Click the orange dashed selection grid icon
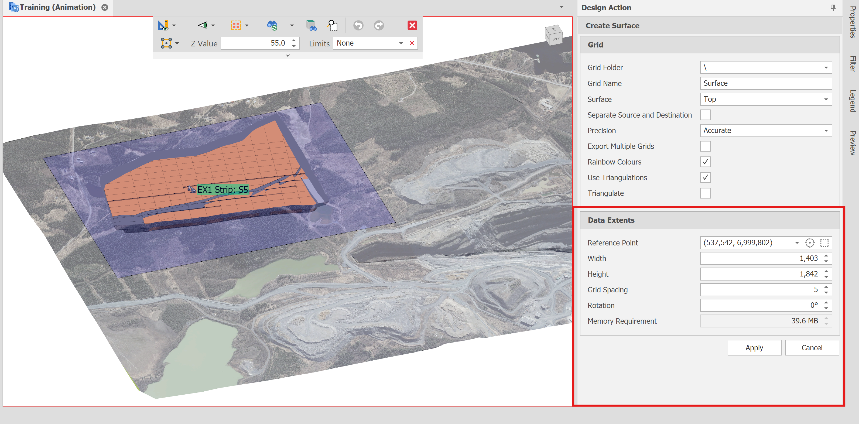 [236, 25]
